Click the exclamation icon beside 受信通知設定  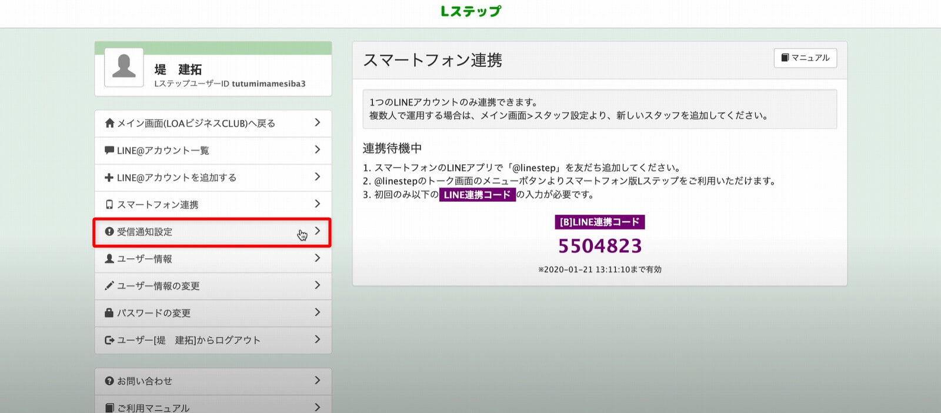[109, 231]
